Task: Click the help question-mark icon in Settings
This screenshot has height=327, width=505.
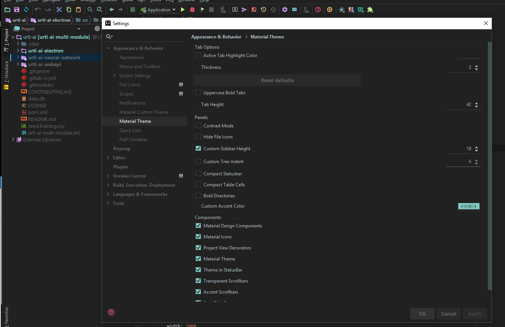Action: pyautogui.click(x=111, y=312)
